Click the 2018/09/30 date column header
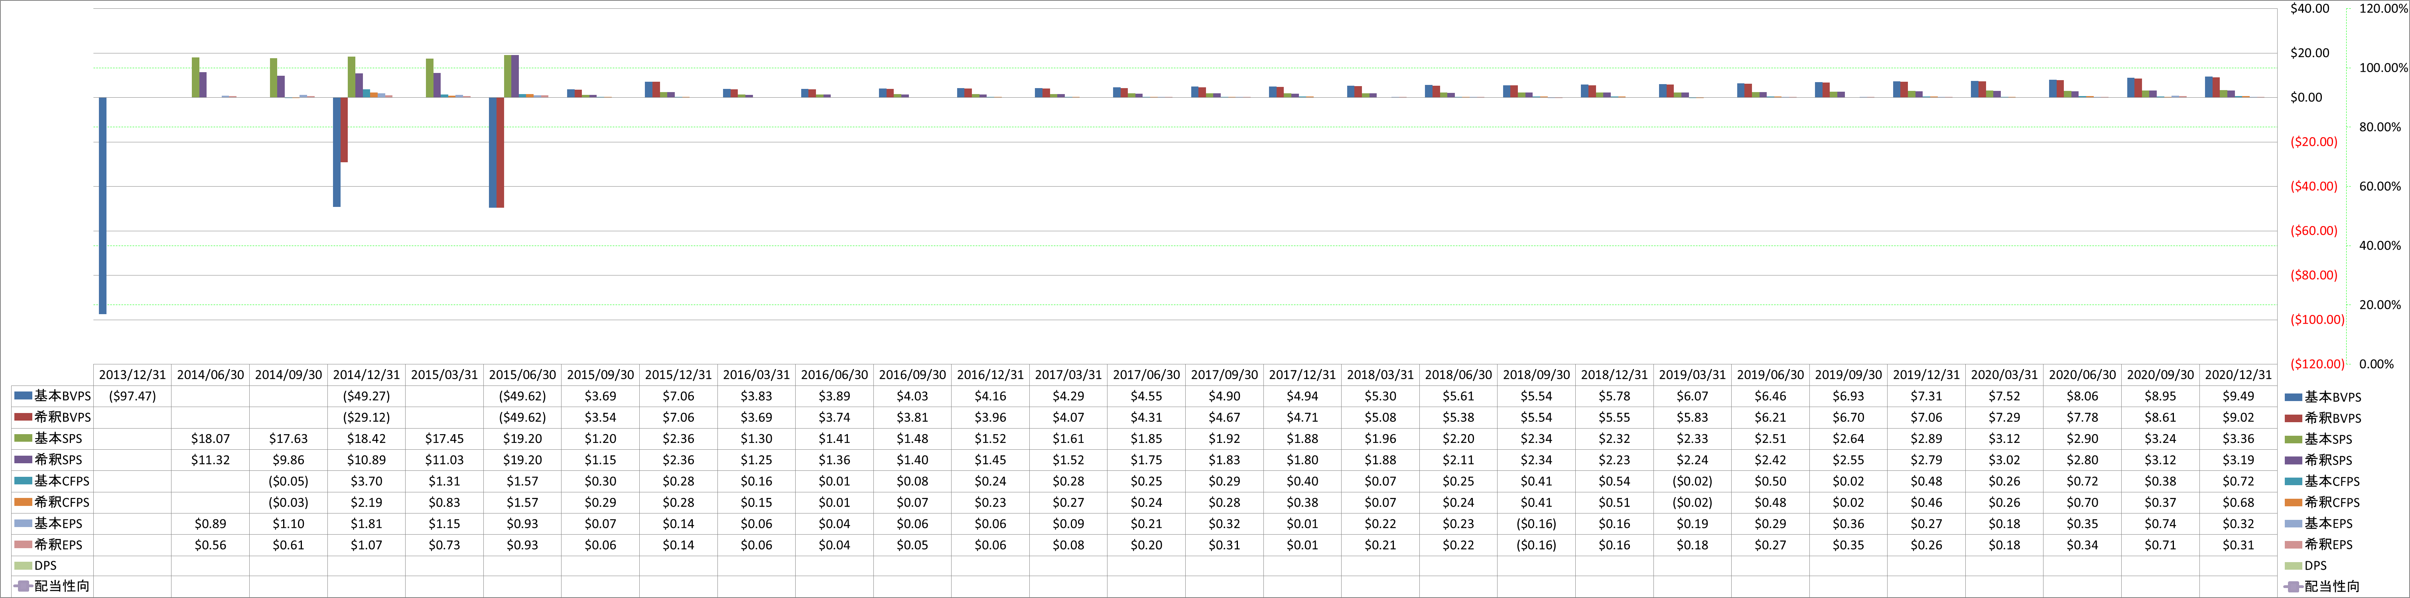 click(1536, 374)
